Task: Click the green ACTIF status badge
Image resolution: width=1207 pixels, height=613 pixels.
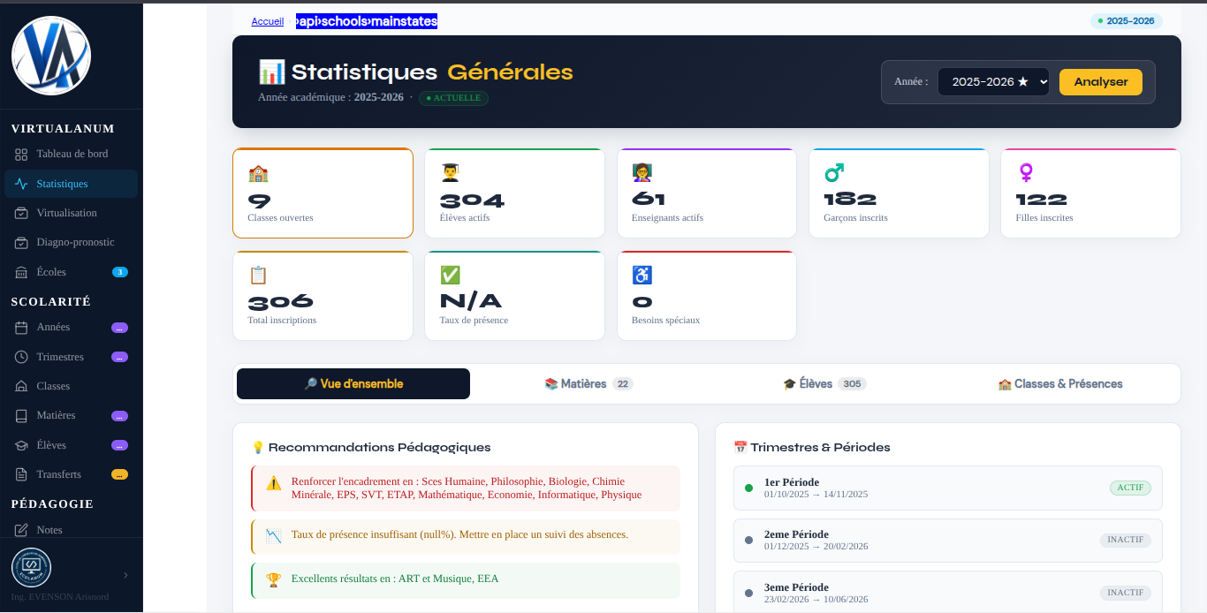Action: tap(1130, 488)
